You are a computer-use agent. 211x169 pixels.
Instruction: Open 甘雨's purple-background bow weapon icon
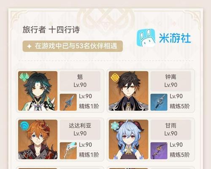[159, 151]
